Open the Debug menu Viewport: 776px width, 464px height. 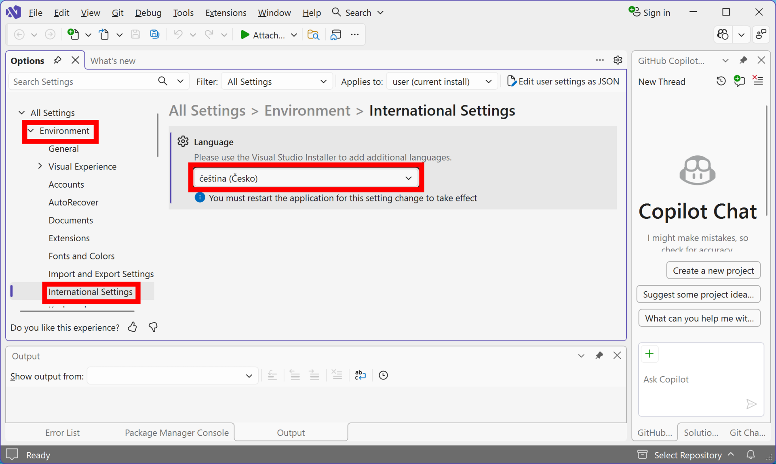[x=148, y=13]
